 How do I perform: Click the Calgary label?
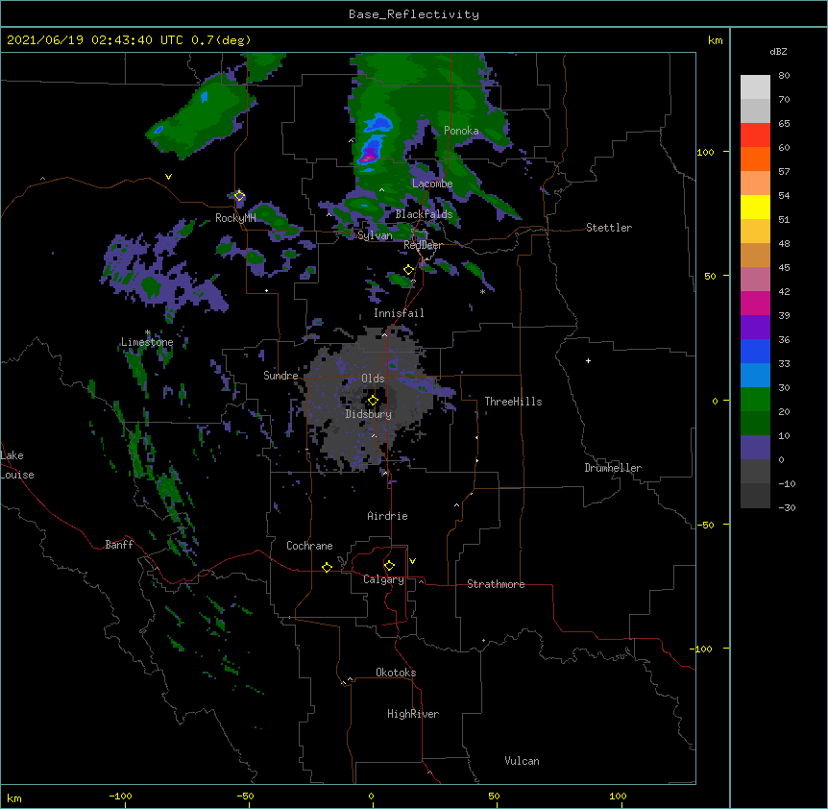(x=383, y=579)
